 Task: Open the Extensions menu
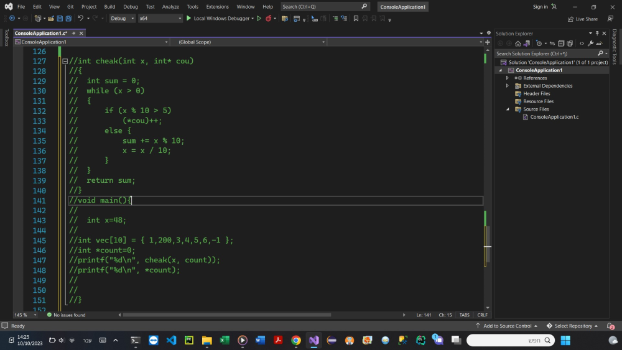click(217, 7)
